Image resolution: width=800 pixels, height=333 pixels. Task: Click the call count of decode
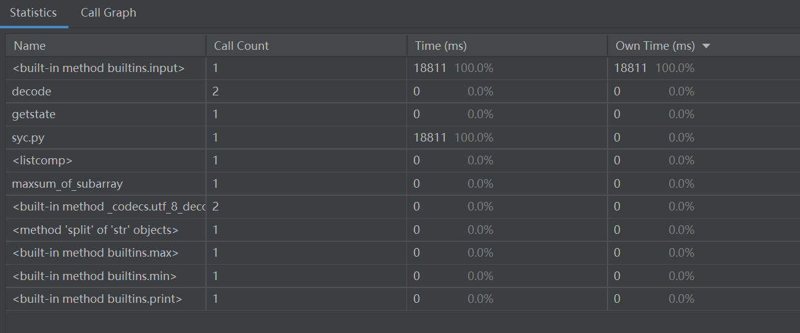[x=215, y=91]
